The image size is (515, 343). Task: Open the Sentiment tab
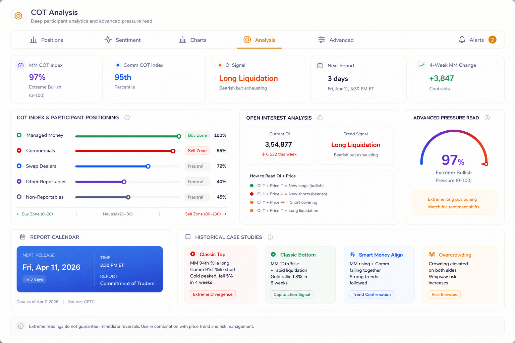tap(122, 40)
